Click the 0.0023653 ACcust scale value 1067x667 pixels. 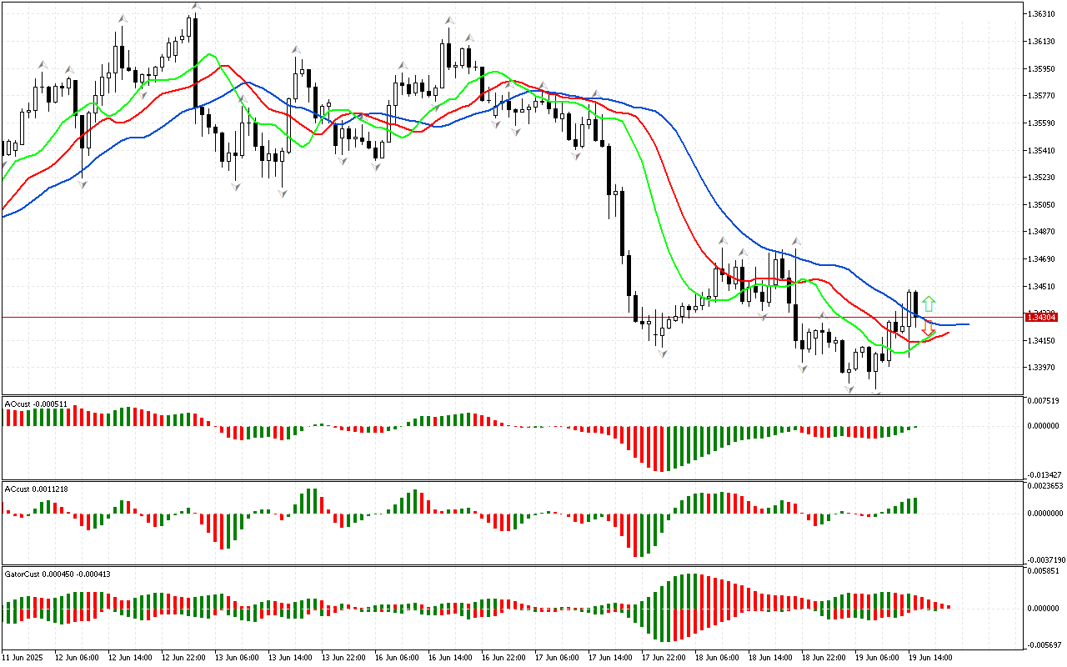click(1044, 486)
